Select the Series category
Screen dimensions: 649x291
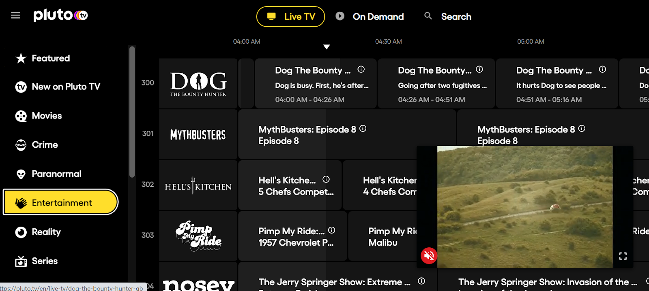[36, 261]
